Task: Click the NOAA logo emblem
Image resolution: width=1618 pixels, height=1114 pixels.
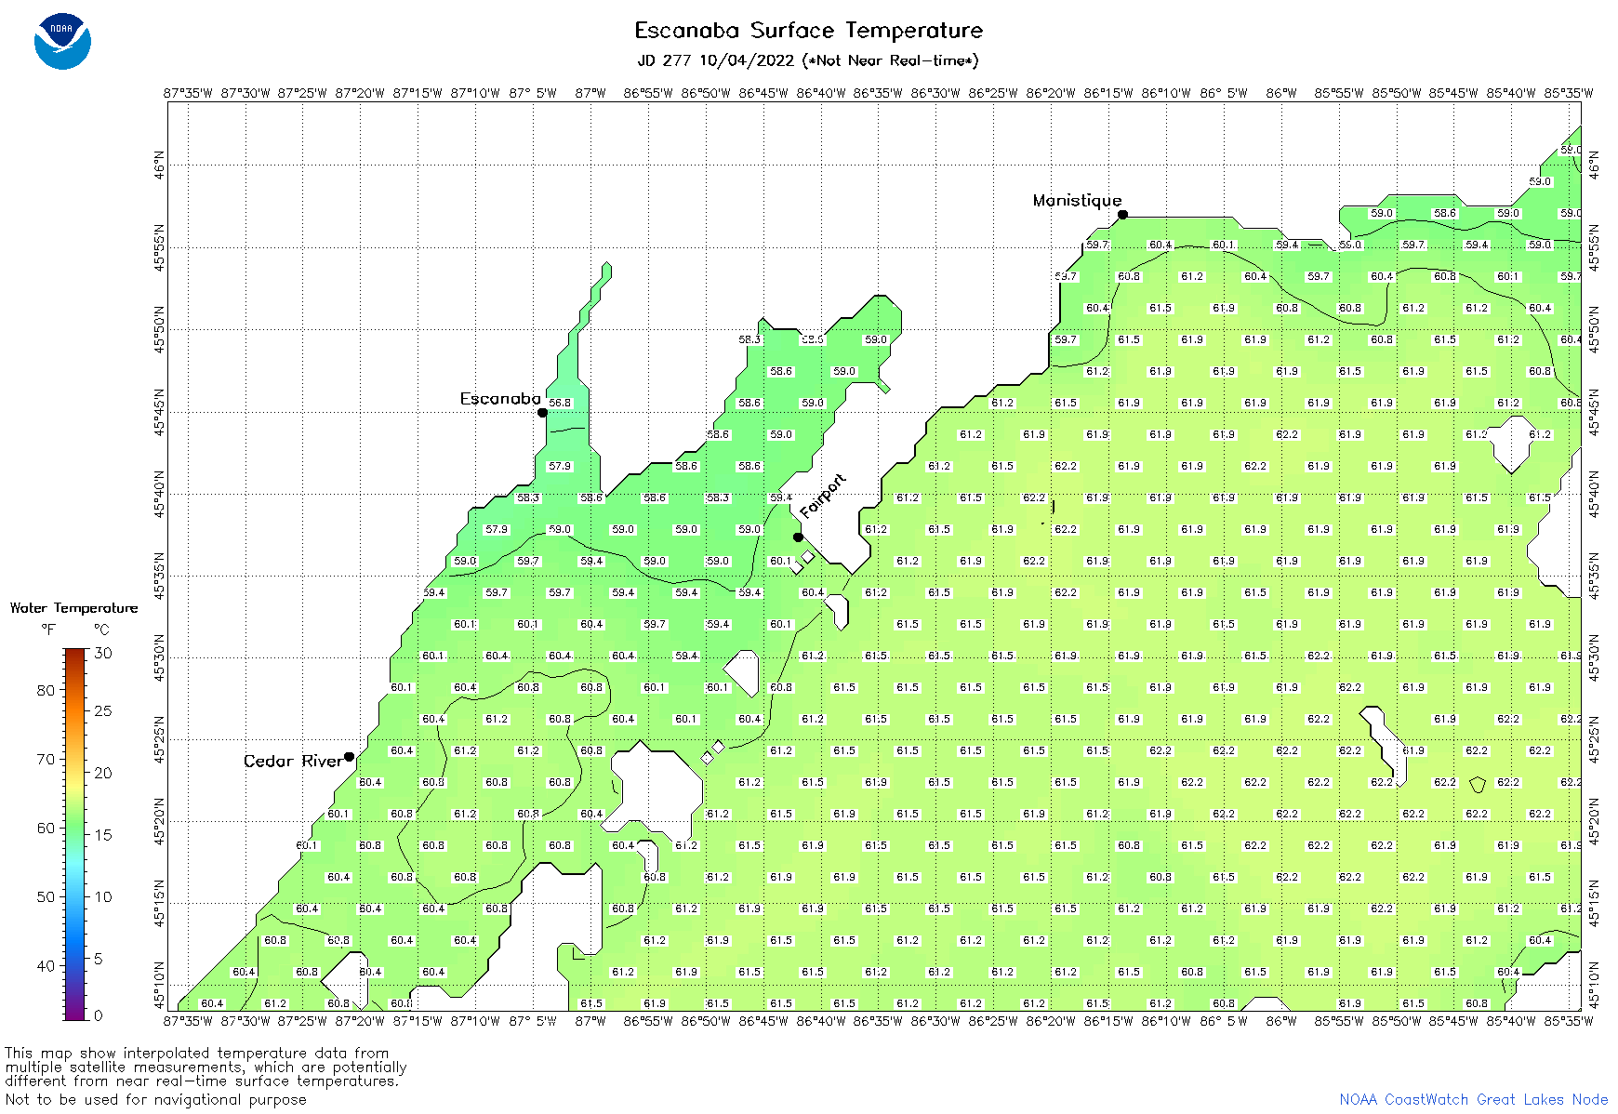Action: (62, 41)
